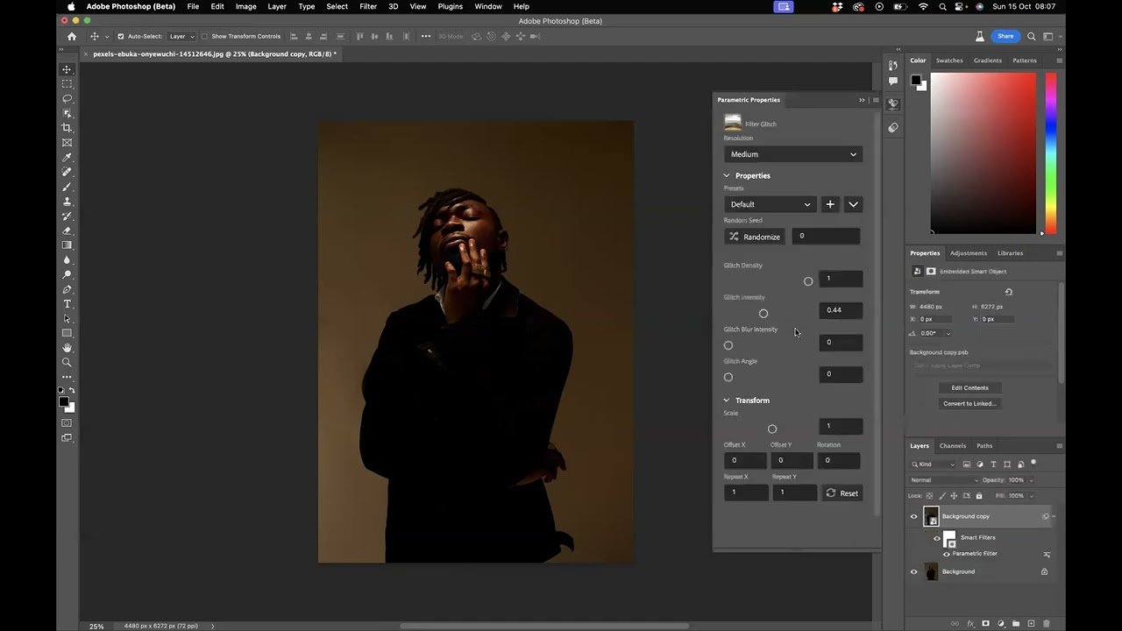Hide the Smart Filters effects
The width and height of the screenshot is (1122, 631).
tap(936, 538)
